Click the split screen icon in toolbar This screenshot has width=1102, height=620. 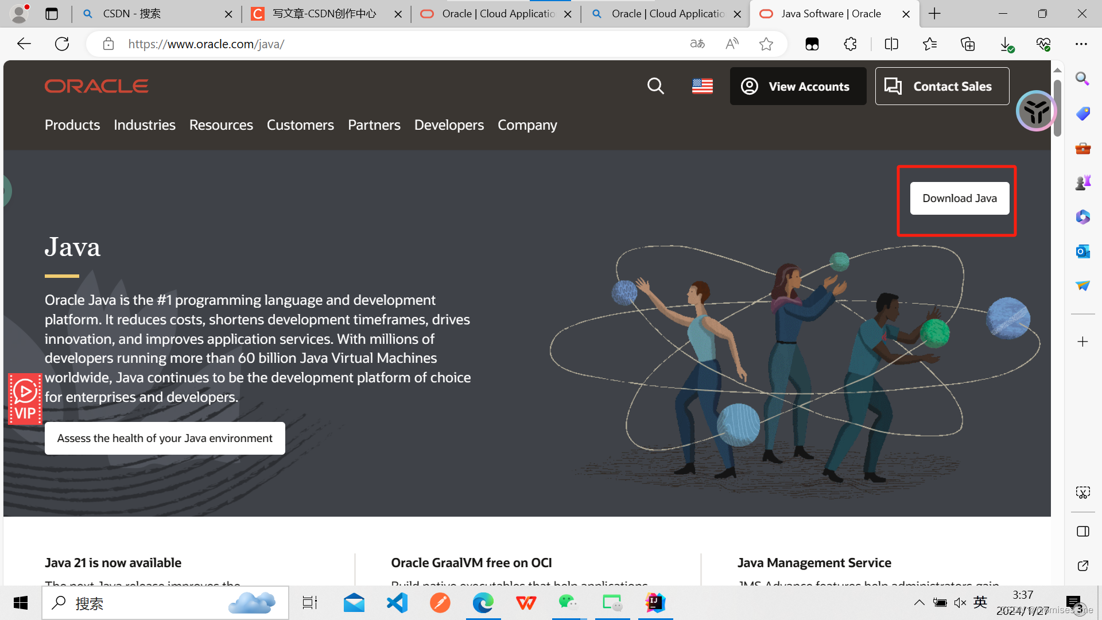[x=891, y=44]
